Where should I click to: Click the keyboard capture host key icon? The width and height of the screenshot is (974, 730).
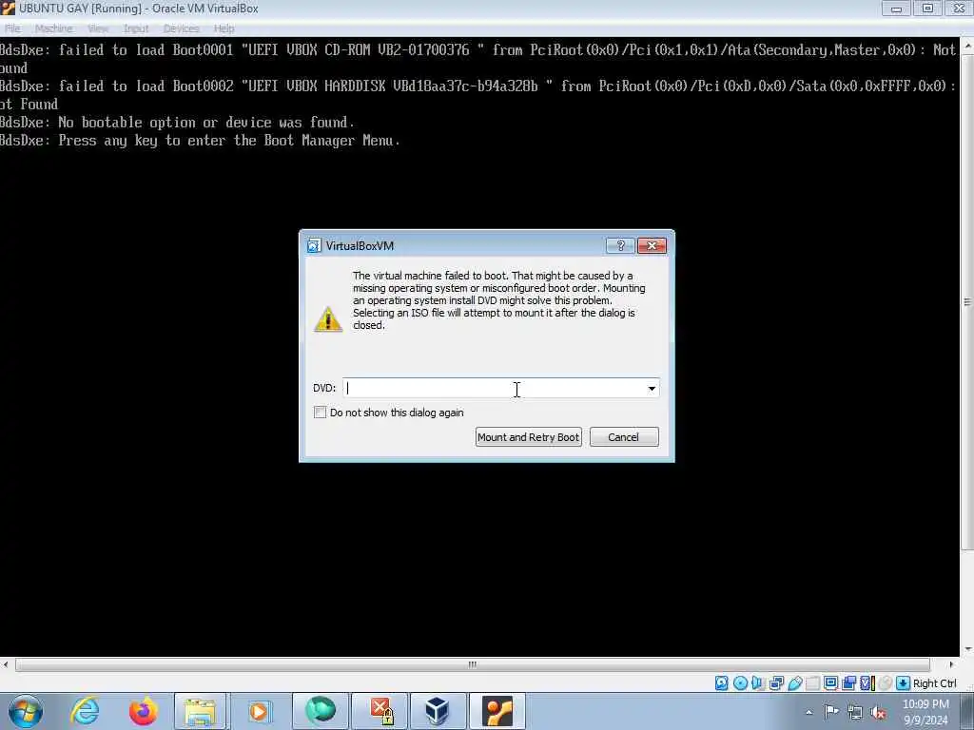click(904, 683)
